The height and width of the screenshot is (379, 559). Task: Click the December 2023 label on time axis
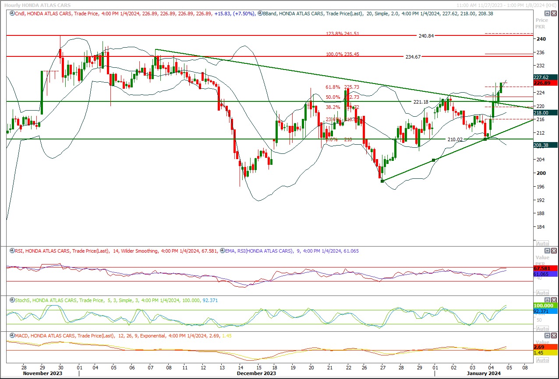point(255,373)
